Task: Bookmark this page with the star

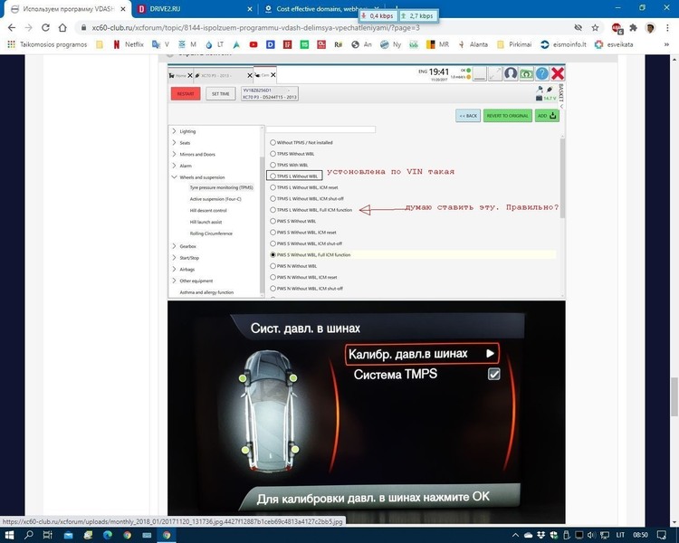Action: coord(595,28)
